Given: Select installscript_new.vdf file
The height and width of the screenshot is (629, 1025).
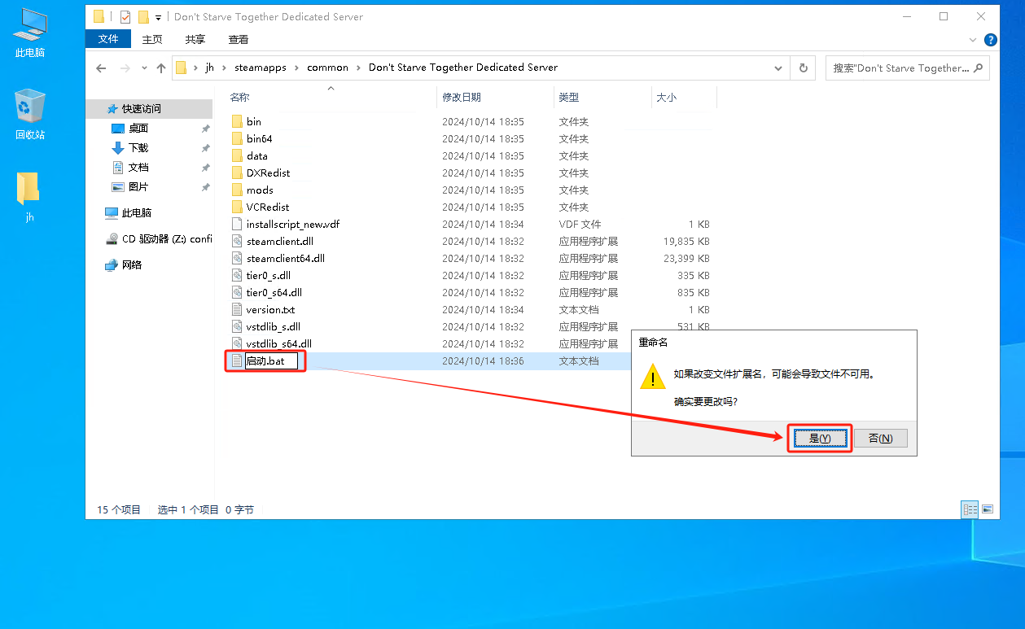Looking at the screenshot, I should pyautogui.click(x=285, y=224).
